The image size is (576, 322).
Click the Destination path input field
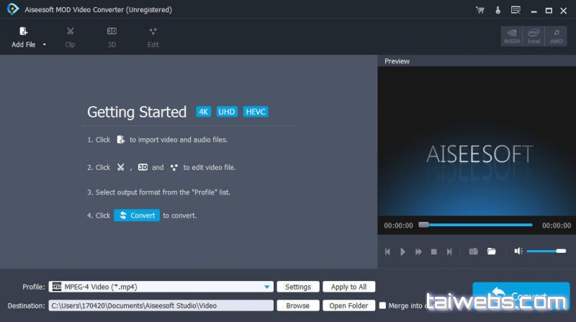pos(161,305)
